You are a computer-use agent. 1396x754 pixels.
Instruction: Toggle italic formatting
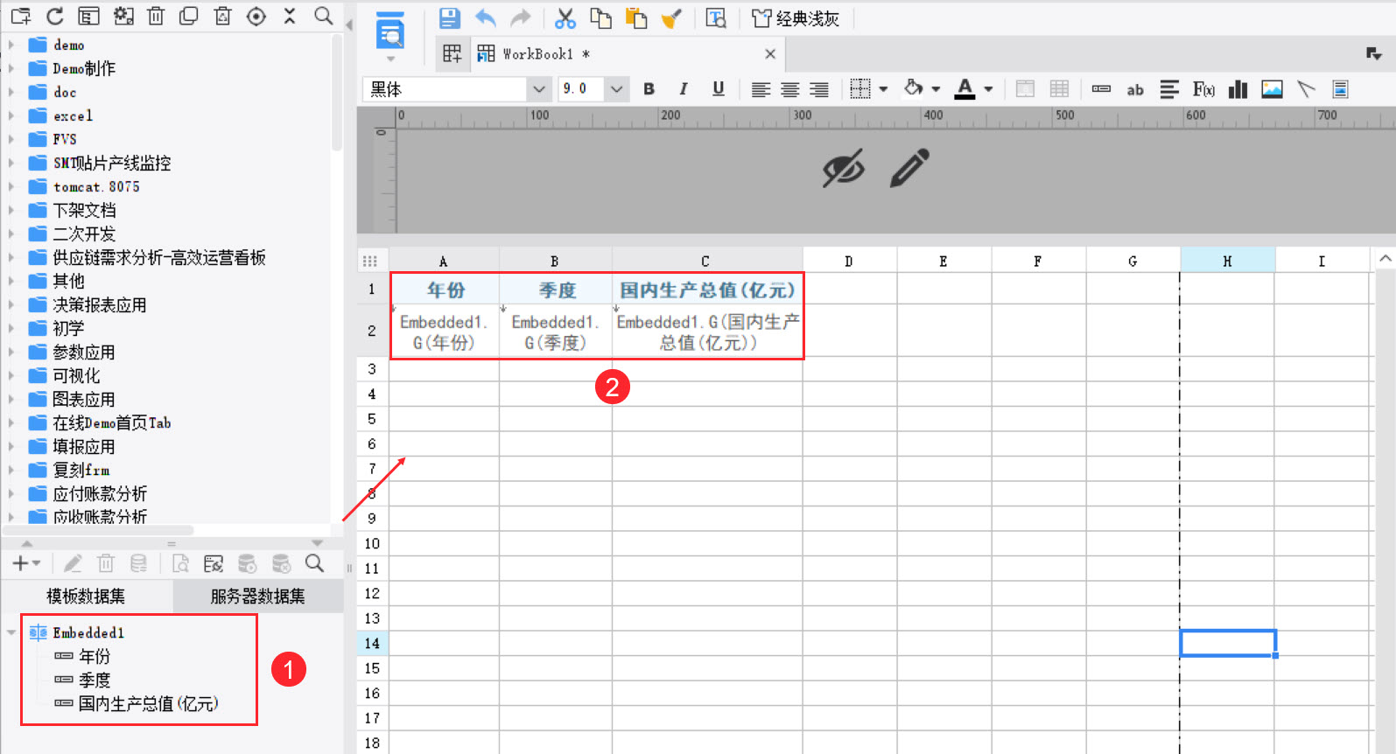point(684,89)
